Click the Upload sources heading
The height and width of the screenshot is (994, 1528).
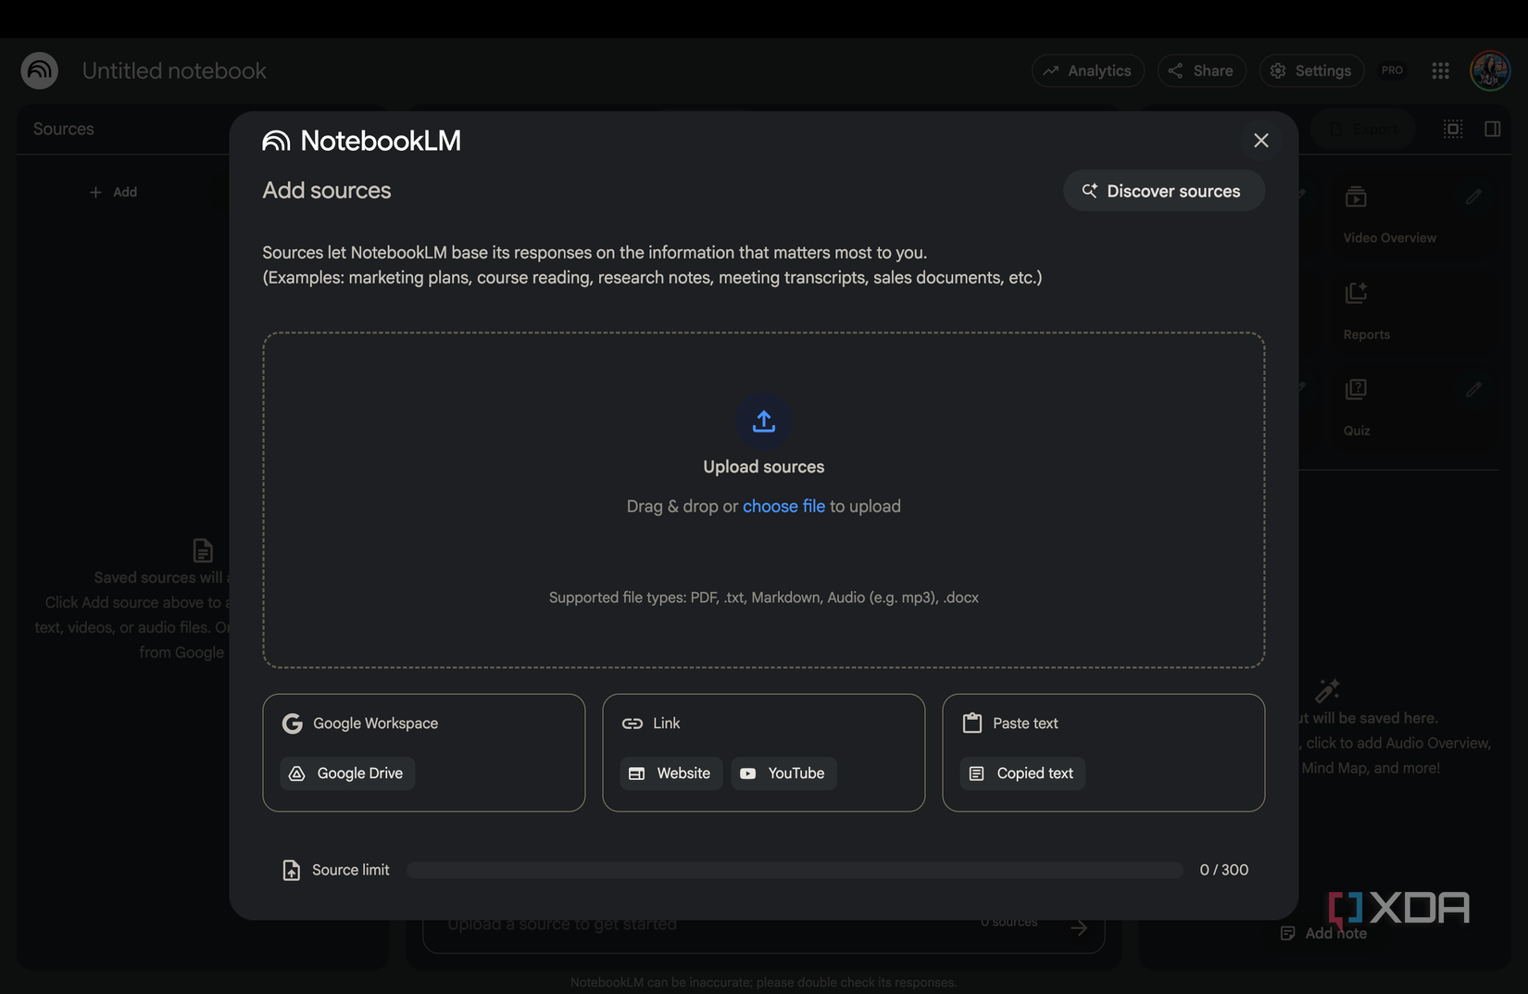point(764,467)
